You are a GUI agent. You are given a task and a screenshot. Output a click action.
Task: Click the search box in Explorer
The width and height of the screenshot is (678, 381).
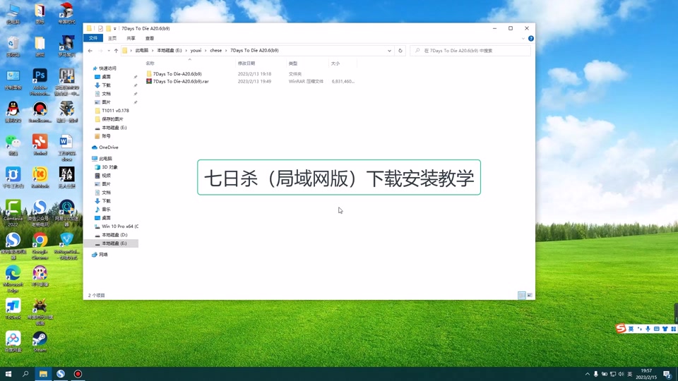[470, 51]
